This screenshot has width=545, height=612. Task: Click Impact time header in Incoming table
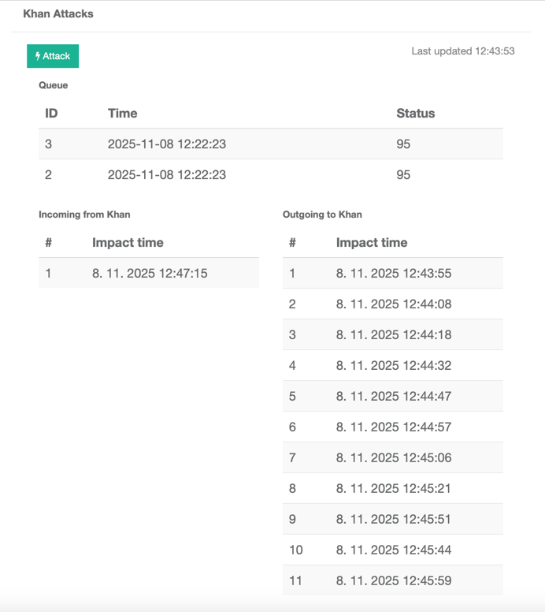coord(127,243)
